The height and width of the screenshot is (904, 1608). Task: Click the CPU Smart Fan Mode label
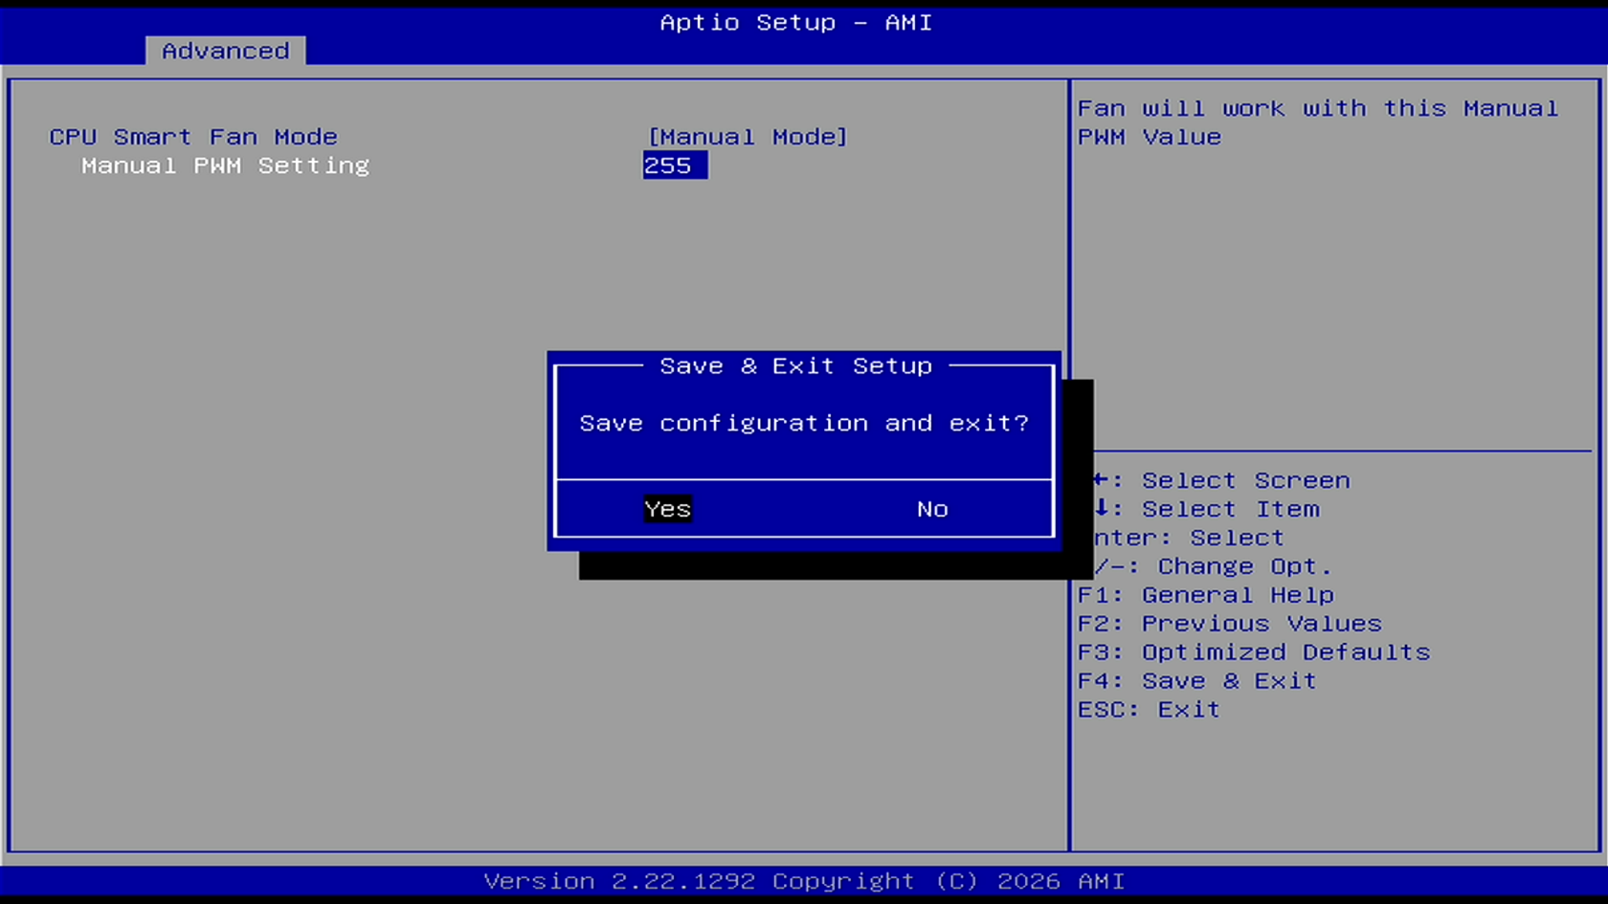click(x=193, y=137)
